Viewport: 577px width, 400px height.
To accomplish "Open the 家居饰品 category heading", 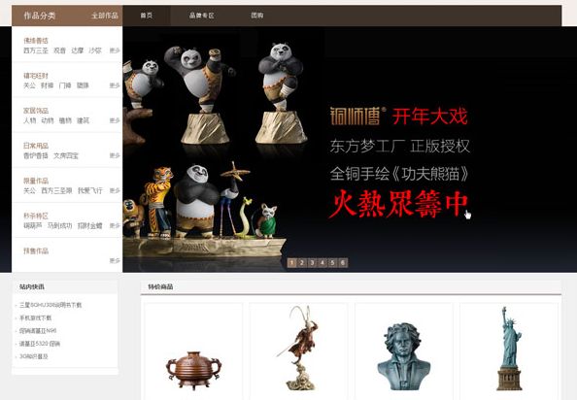I will click(36, 111).
